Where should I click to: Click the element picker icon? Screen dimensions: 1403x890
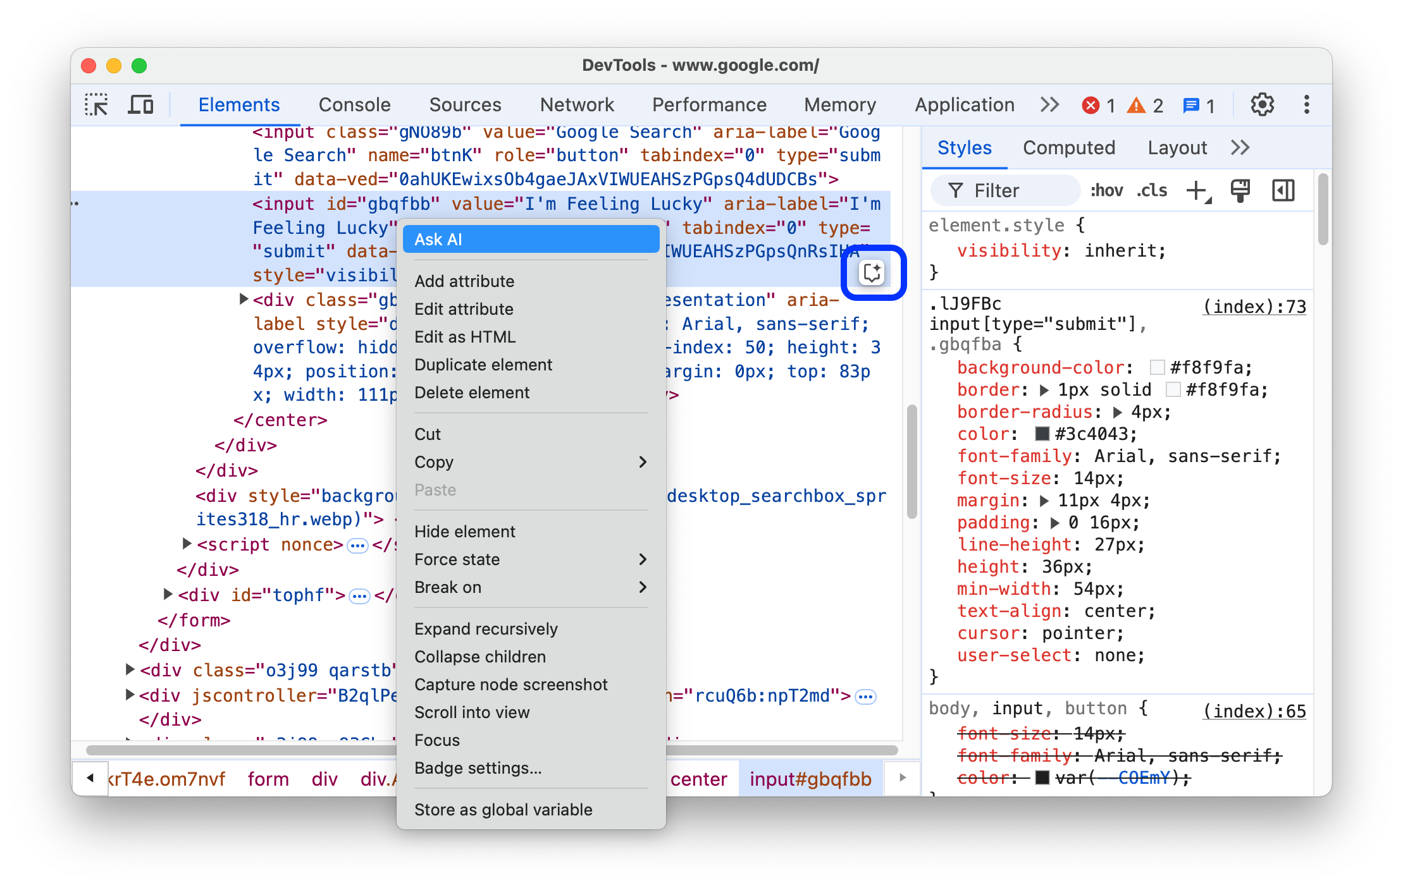pos(99,106)
